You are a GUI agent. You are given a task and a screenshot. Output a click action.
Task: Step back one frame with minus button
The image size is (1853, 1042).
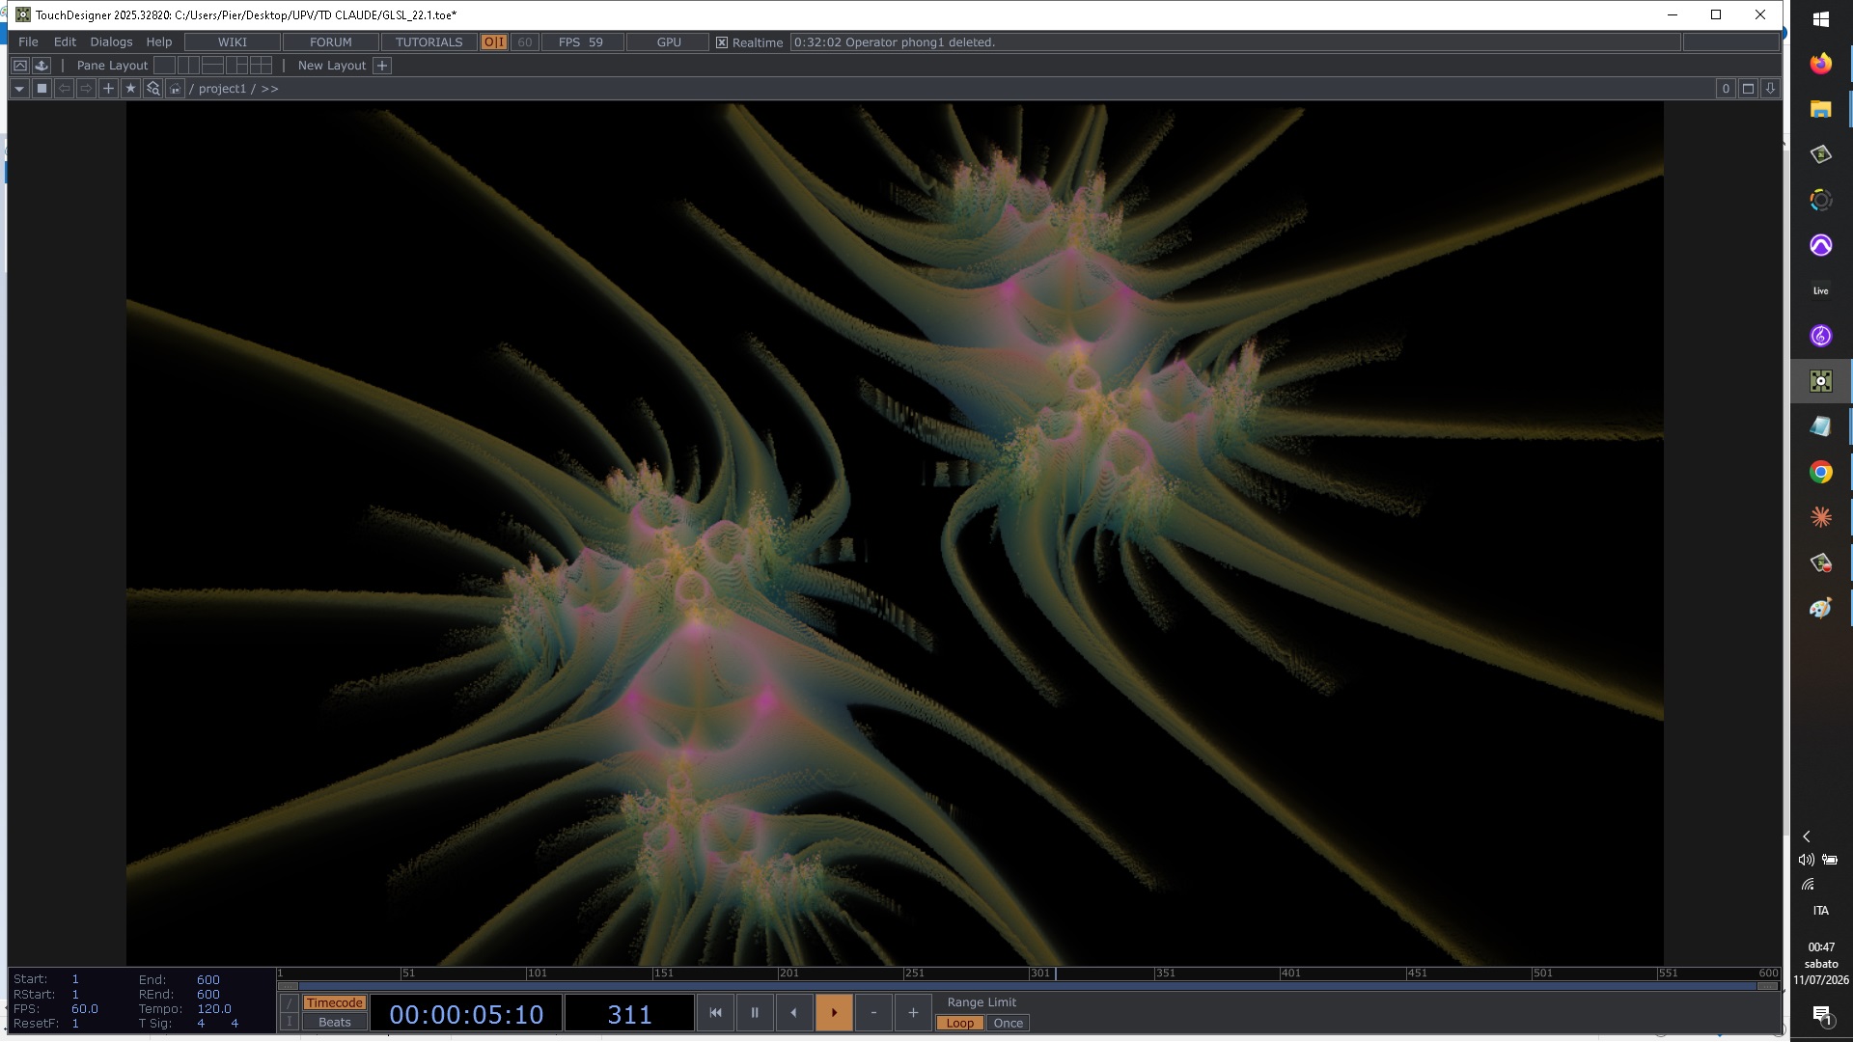tap(873, 1013)
